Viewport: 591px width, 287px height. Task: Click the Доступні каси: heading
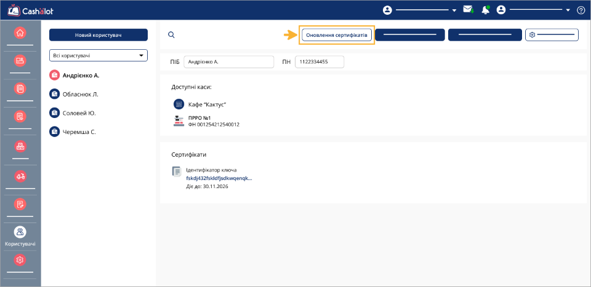pos(191,87)
